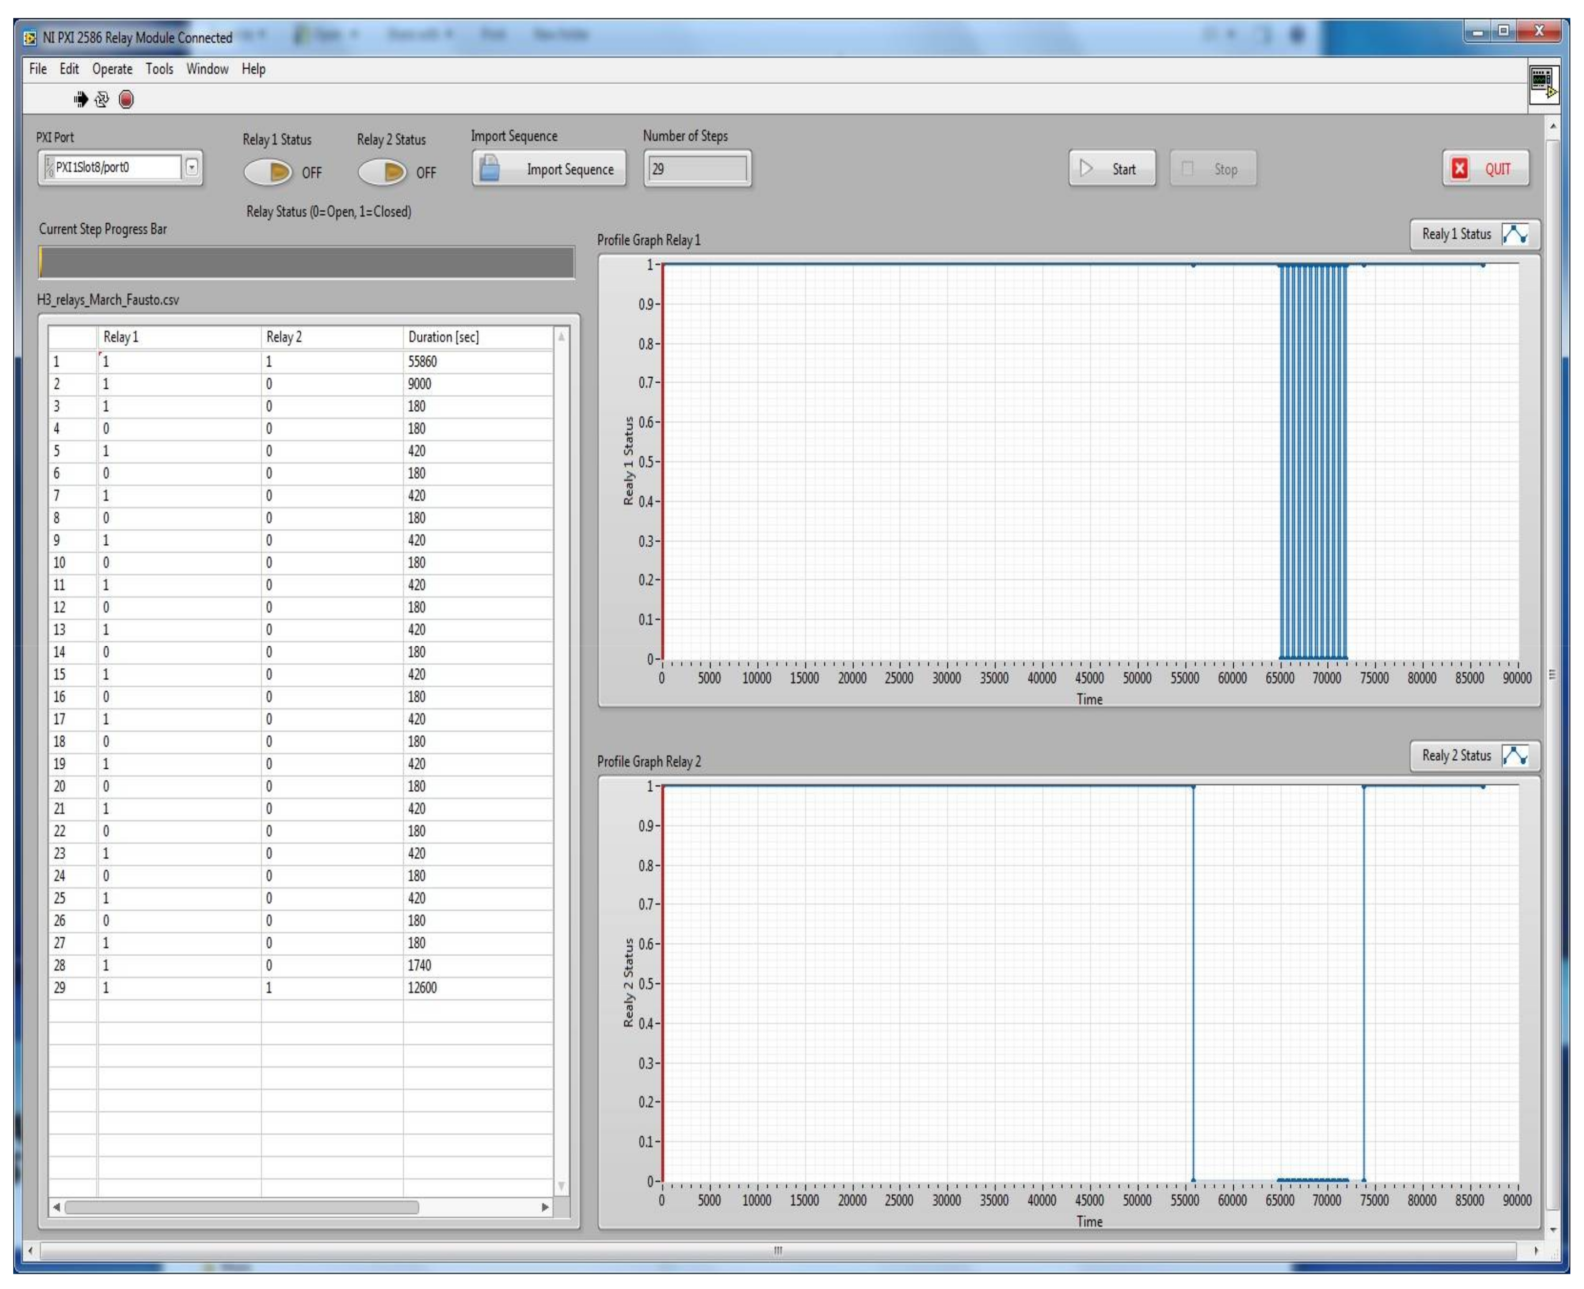Toggle the Relay 1 Status switch
Screen dimensions: 1584x1289
(x=268, y=172)
